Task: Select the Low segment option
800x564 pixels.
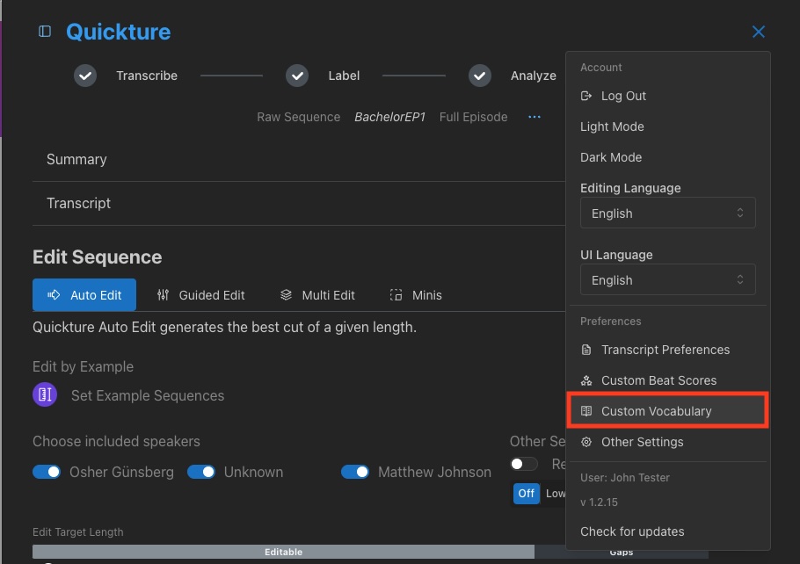Action: pyautogui.click(x=554, y=493)
